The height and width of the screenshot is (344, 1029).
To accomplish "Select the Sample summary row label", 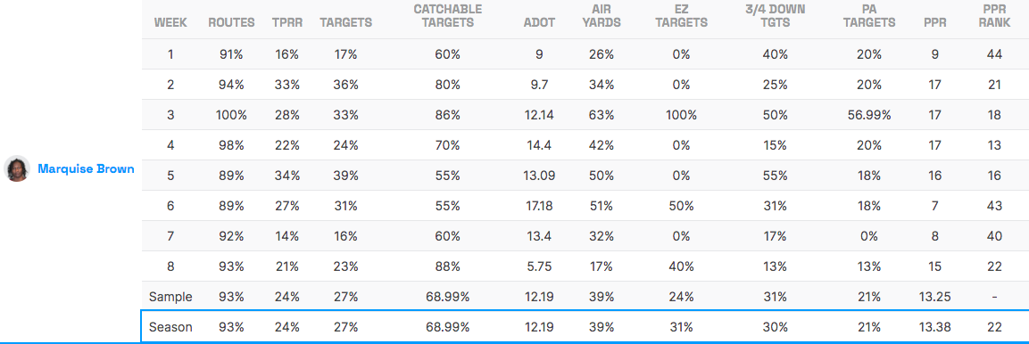I will pyautogui.click(x=170, y=297).
